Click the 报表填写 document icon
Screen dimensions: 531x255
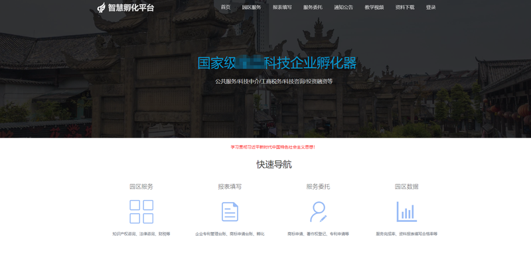tap(230, 212)
